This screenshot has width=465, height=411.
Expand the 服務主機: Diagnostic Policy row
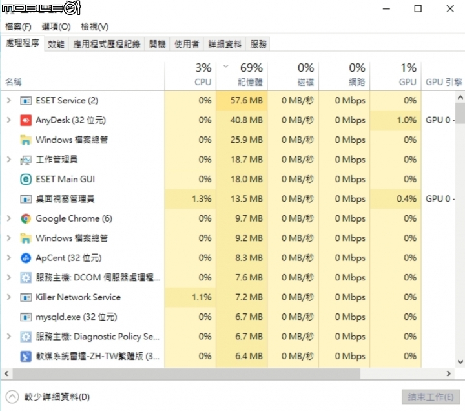point(9,337)
